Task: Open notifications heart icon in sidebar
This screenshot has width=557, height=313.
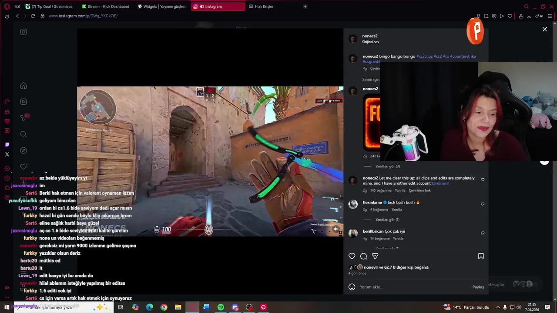Action: coord(23,166)
